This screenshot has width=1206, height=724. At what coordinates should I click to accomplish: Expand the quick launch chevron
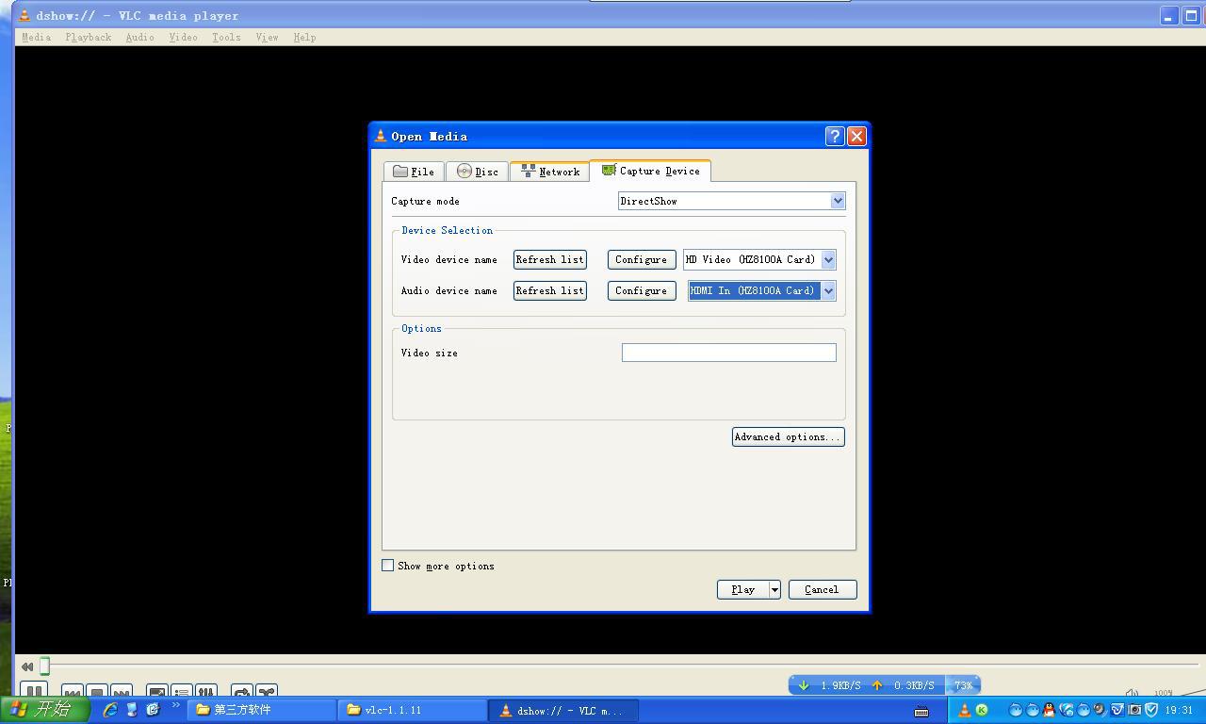tap(175, 705)
